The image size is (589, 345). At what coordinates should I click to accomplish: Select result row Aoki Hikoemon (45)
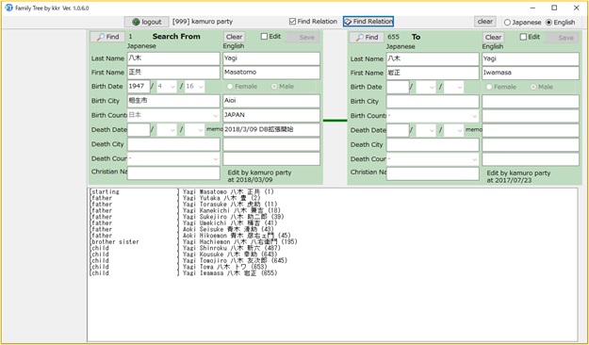[x=190, y=236]
